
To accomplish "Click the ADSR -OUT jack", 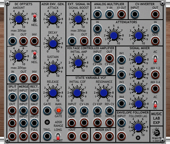I will pyautogui.click(x=84, y=136).
